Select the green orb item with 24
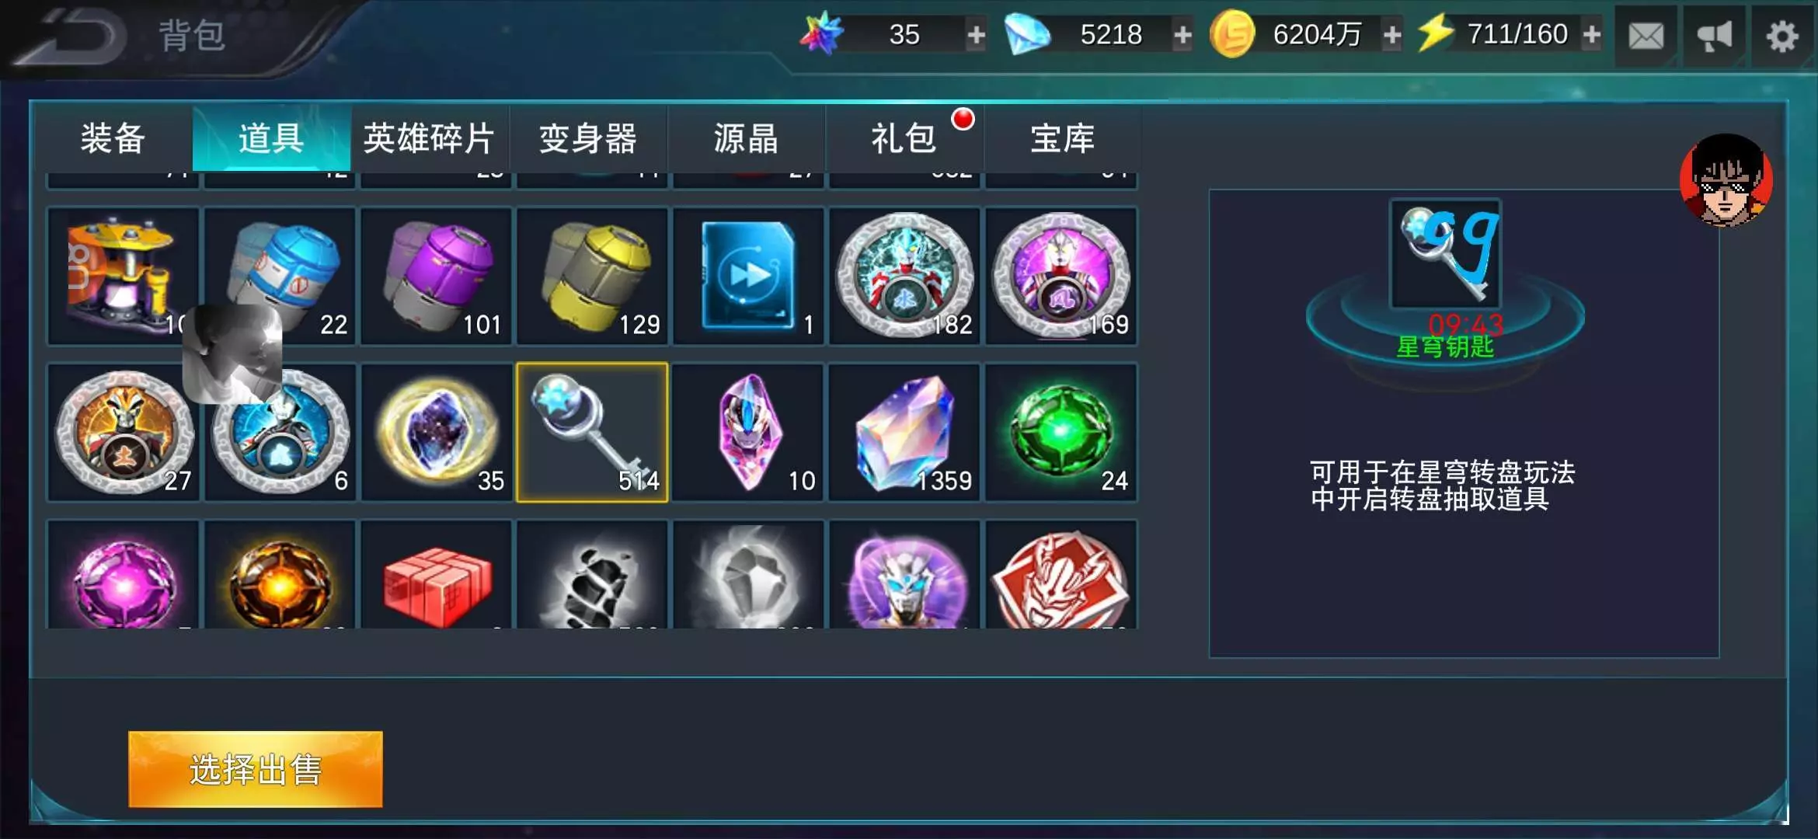Image resolution: width=1818 pixels, height=839 pixels. pos(1061,433)
